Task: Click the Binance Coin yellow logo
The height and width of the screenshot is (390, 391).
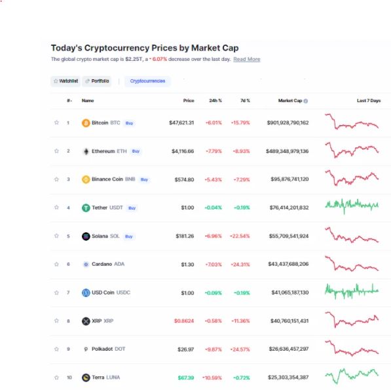Action: point(86,179)
